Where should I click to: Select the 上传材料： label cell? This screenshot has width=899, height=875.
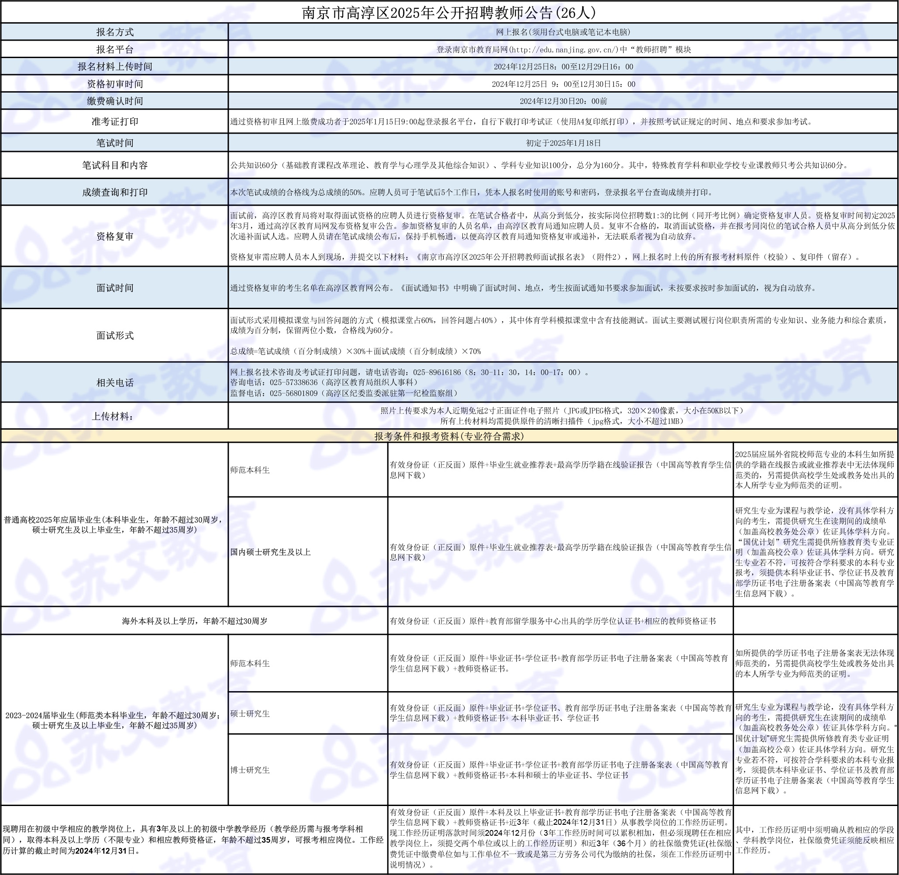pos(114,416)
